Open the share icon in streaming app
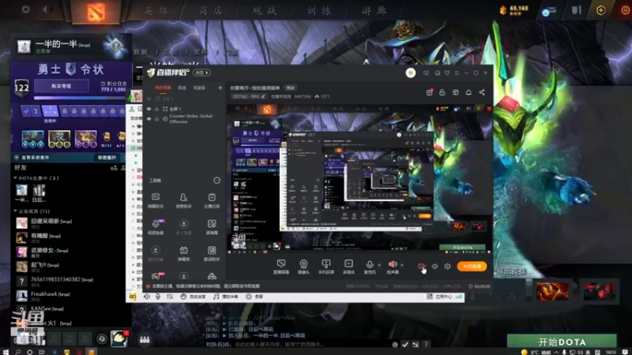The height and width of the screenshot is (355, 632). [482, 92]
